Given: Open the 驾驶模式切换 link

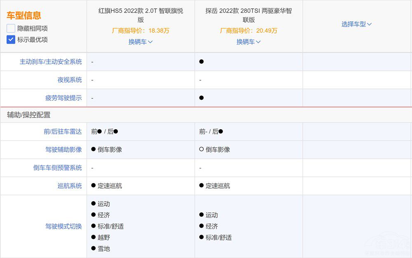Looking at the screenshot, I should click(63, 226).
